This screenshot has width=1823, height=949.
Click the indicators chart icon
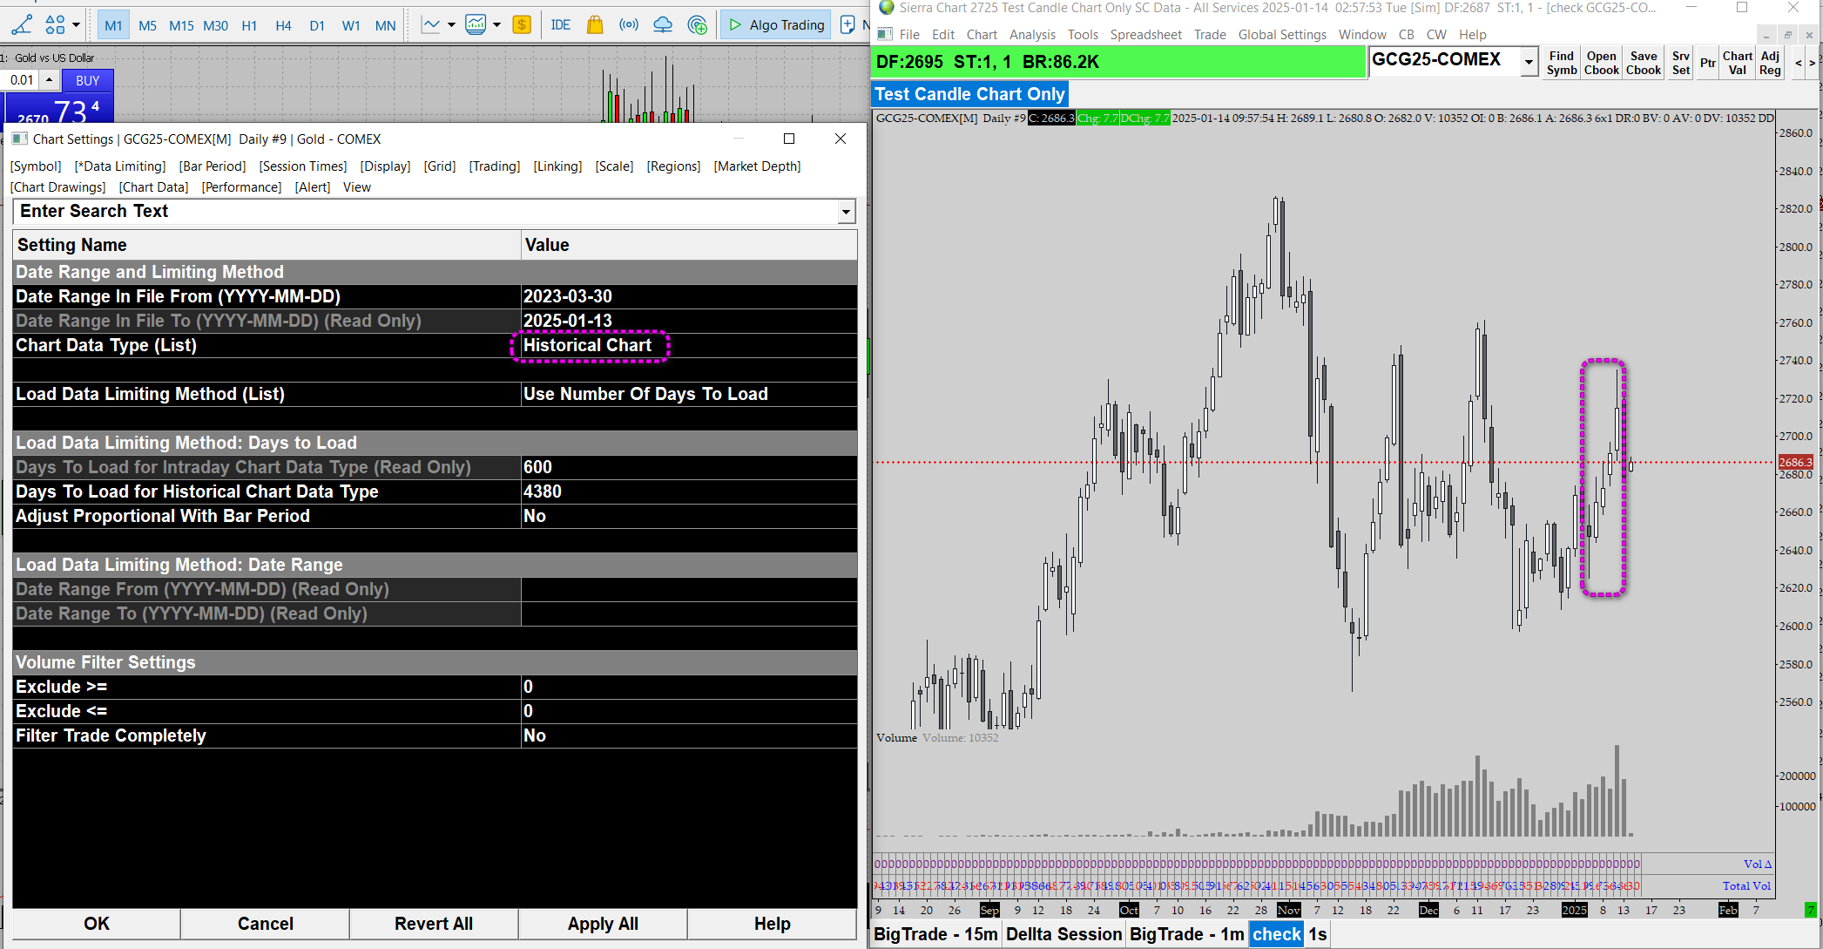pyautogui.click(x=476, y=24)
